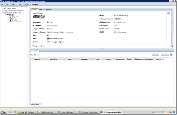Click the status Not in a management group
Viewport: 177px width, 115px height.
(55, 42)
